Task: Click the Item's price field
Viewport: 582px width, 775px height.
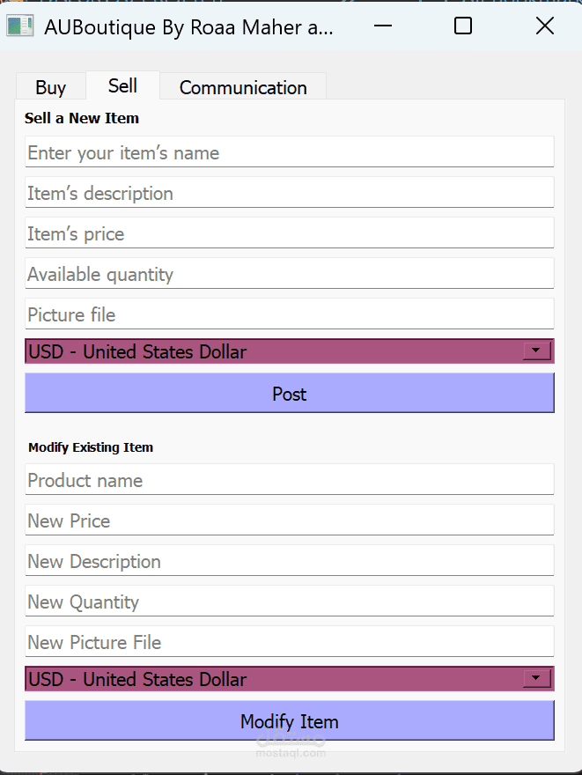Action: tap(289, 233)
